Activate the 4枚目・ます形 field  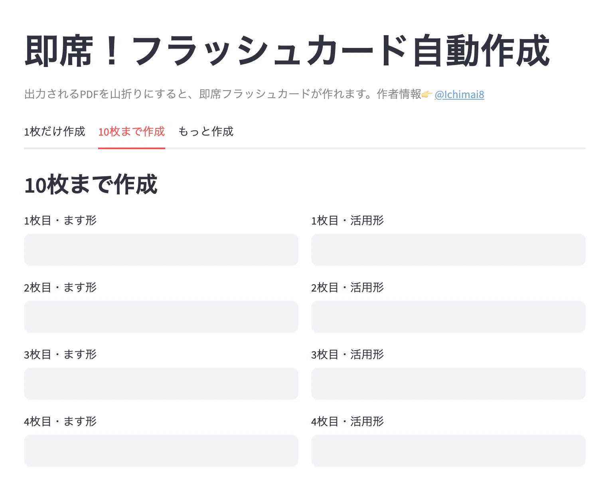pyautogui.click(x=161, y=451)
